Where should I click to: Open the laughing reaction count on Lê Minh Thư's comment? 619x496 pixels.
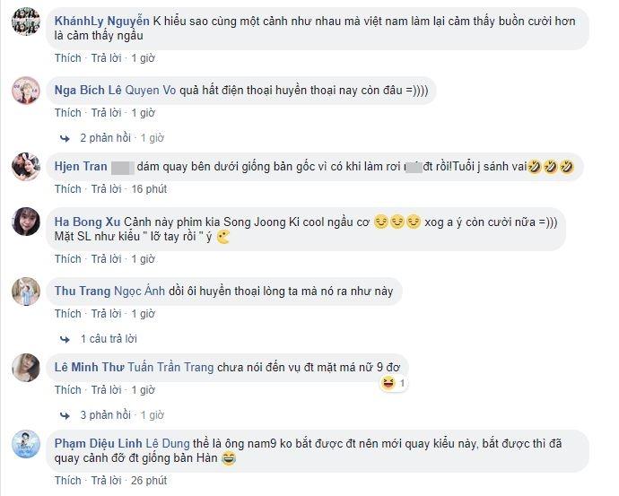[394, 383]
